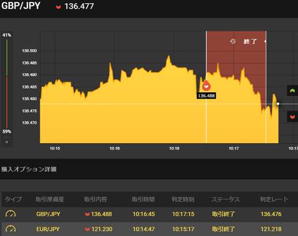Click the red down-arrow Low button

click(292, 116)
